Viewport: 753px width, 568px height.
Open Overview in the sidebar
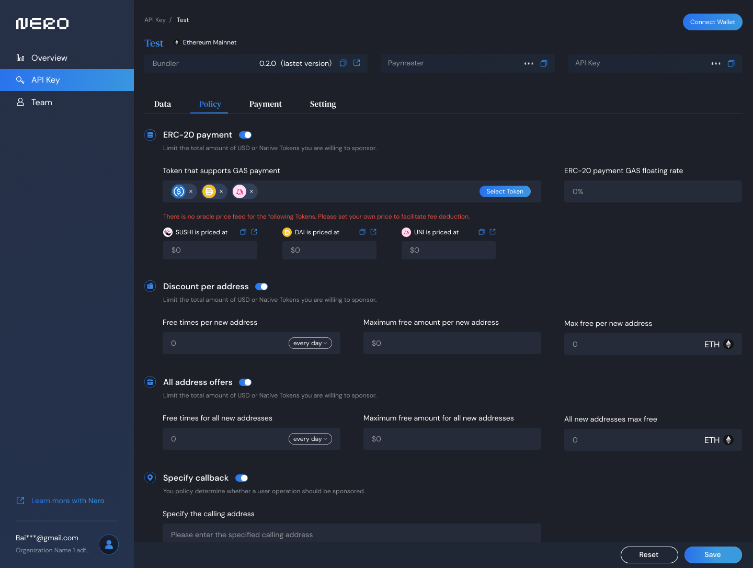coord(67,58)
